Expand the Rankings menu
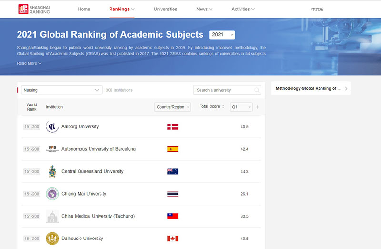Image resolution: width=381 pixels, height=249 pixels. 122,9
